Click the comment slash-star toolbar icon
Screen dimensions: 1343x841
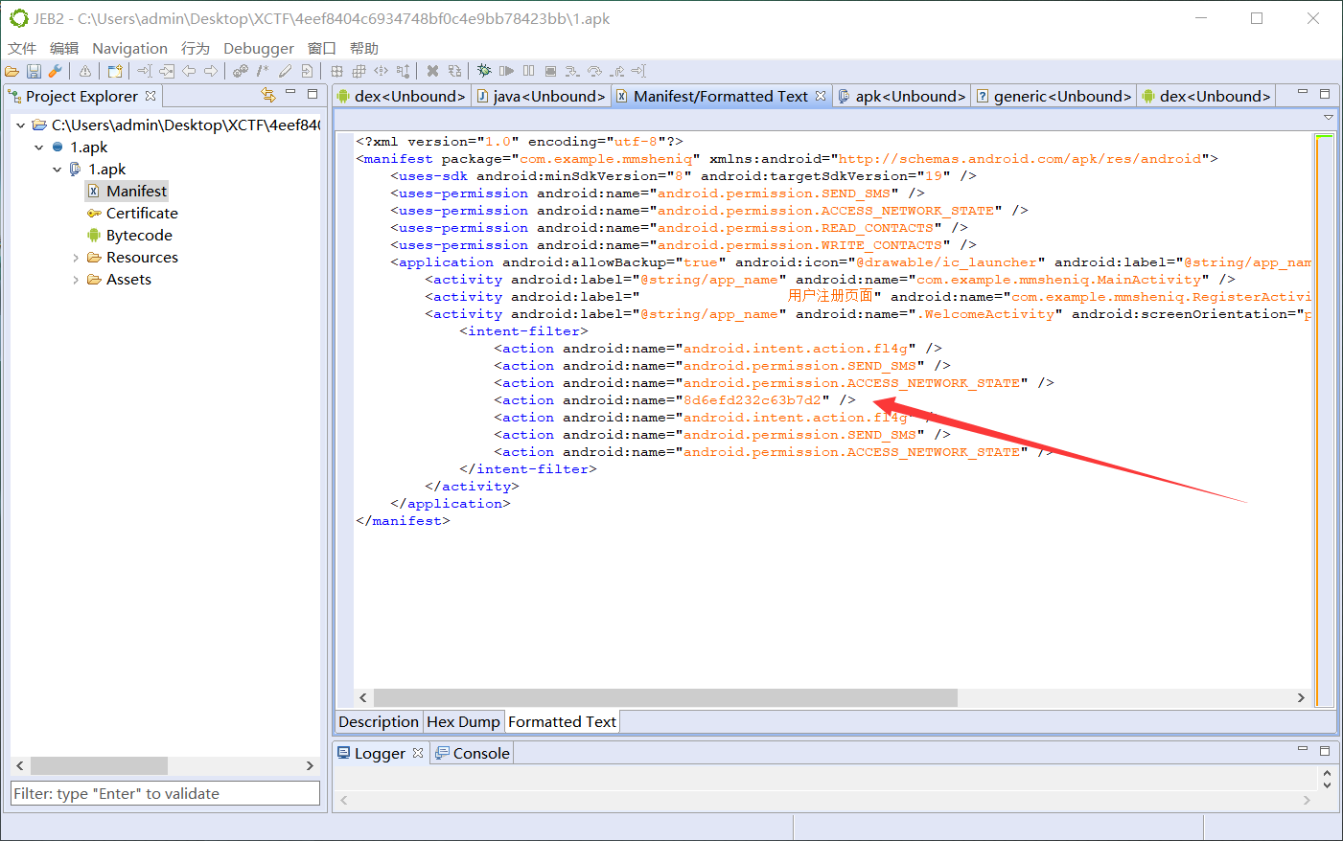point(263,71)
